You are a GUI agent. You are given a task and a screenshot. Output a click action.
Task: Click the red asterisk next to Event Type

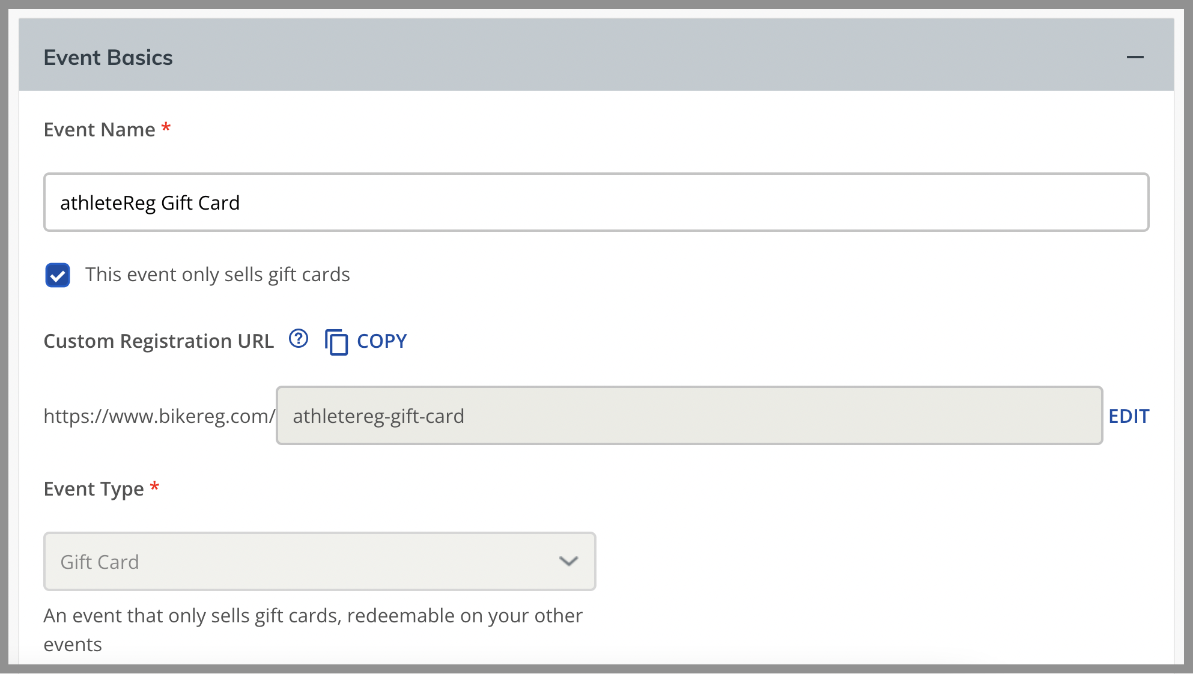(155, 486)
